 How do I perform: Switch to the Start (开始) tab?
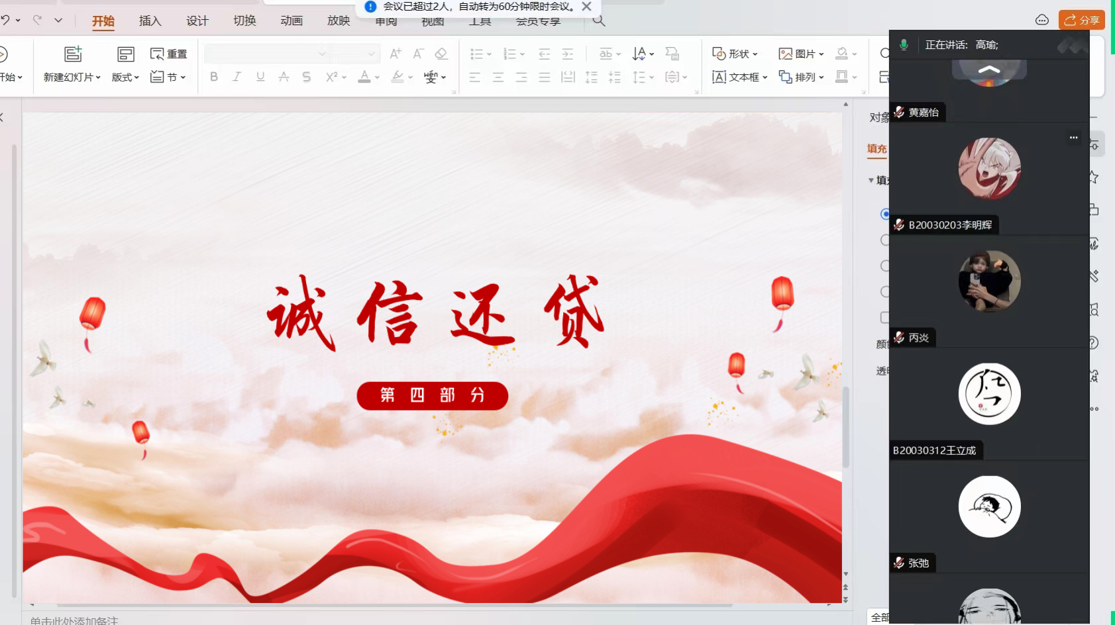(x=103, y=21)
